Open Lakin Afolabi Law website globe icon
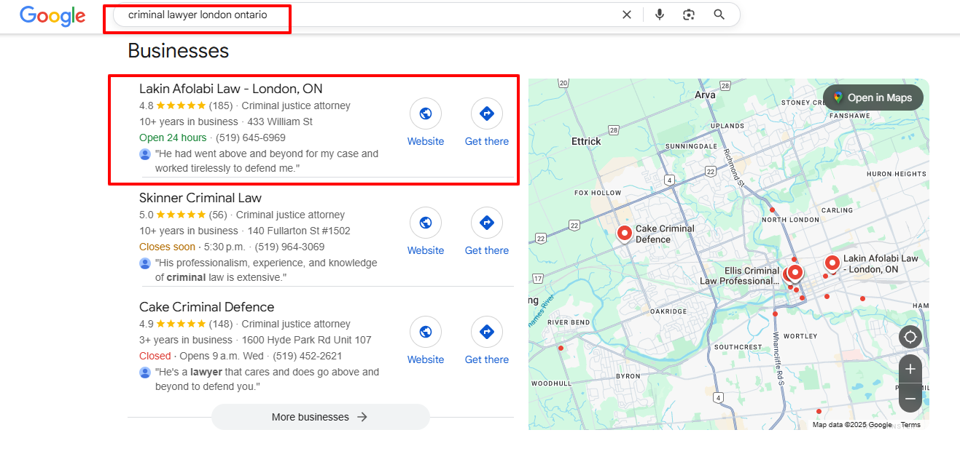This screenshot has width=960, height=454. (x=426, y=113)
